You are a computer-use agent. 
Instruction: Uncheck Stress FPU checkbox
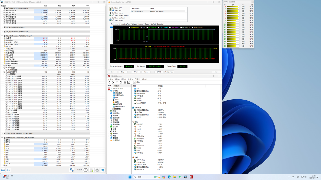(x=113, y=10)
